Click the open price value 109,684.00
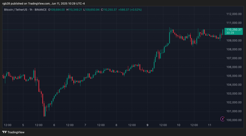The width and height of the screenshot is (246, 136). point(58,10)
